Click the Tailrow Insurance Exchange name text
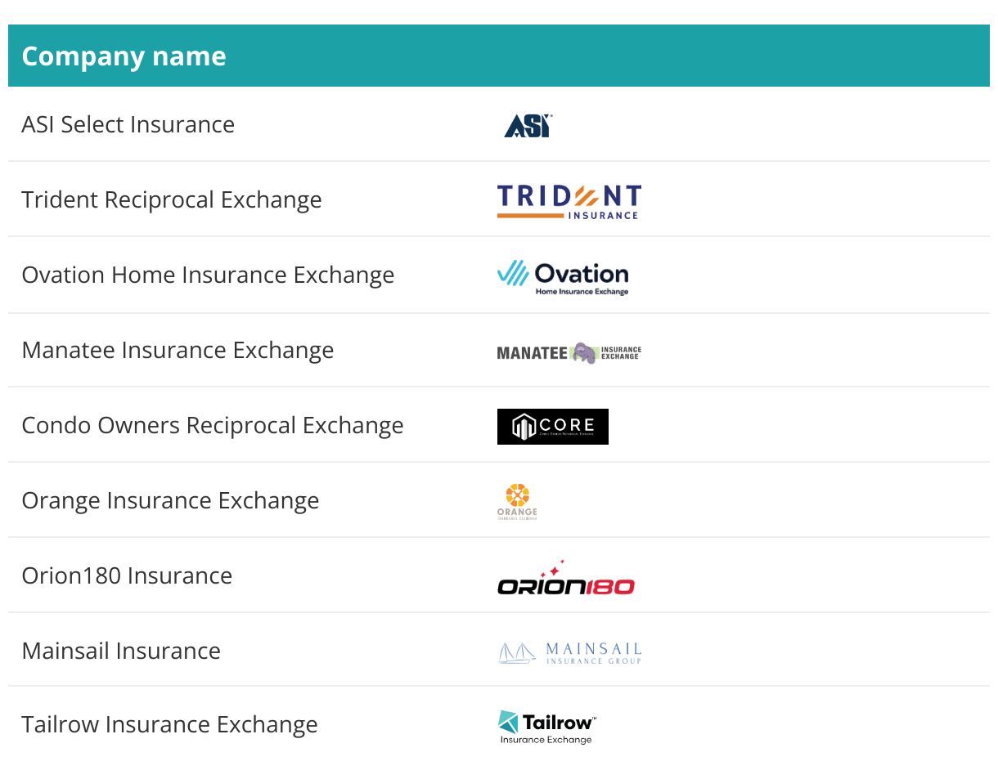This screenshot has height=770, width=998. (169, 724)
